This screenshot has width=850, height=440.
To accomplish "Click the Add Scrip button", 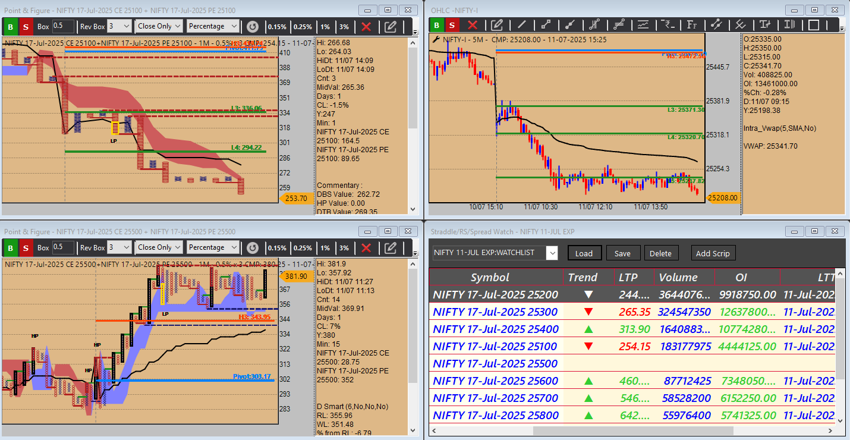I will [x=713, y=253].
